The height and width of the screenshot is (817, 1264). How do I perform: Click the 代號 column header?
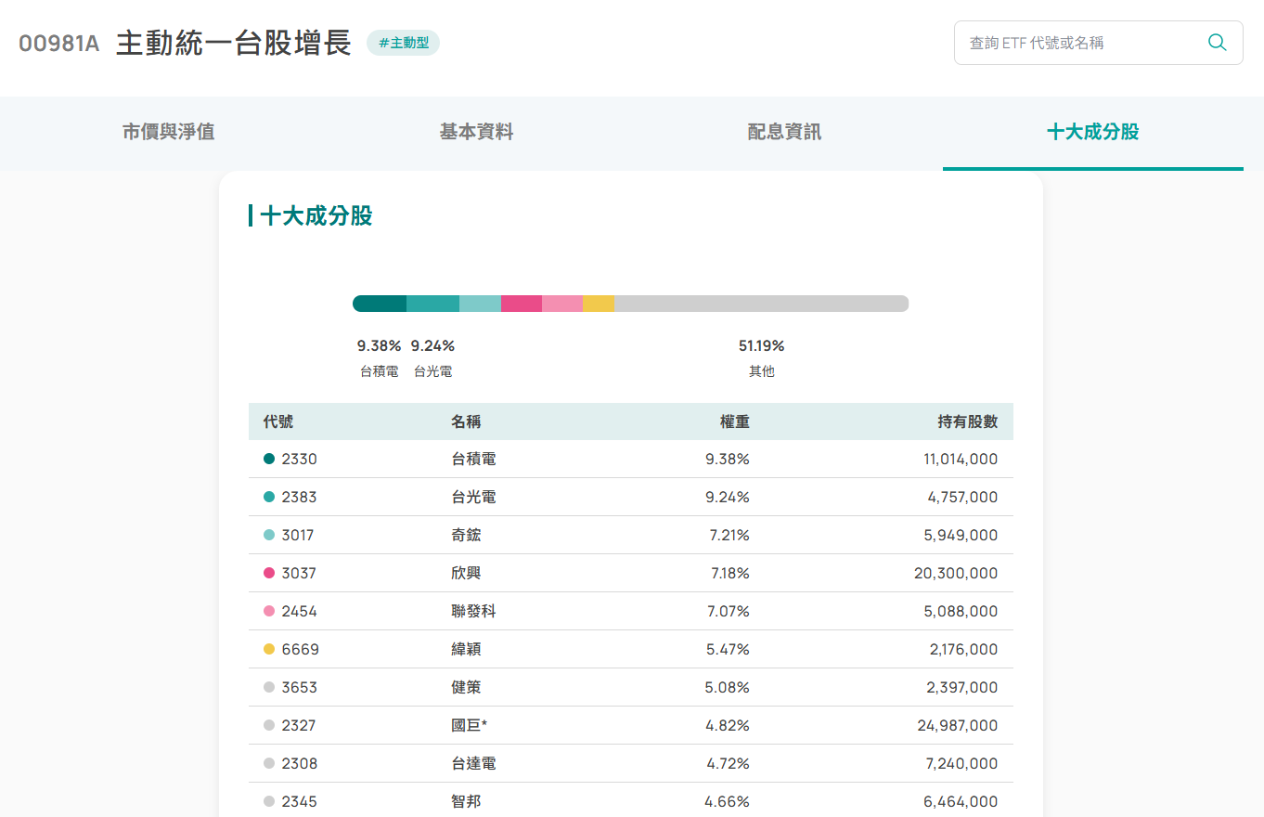278,421
